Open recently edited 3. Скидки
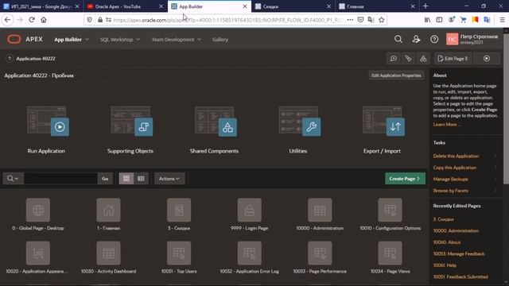Screen dimensions: 509x286 (443, 219)
